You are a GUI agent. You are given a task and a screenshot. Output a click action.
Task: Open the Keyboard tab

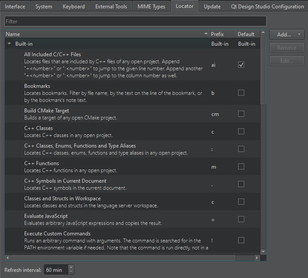coord(74,7)
